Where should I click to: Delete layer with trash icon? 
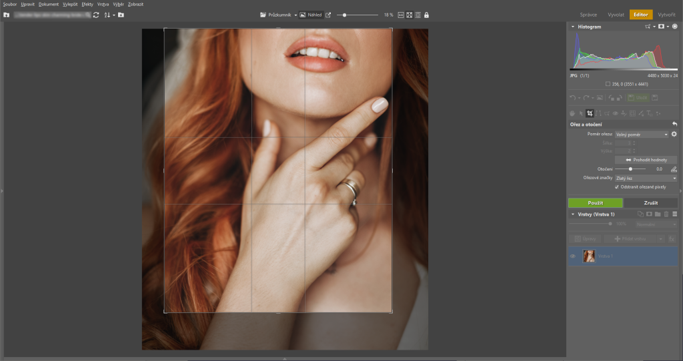point(666,214)
